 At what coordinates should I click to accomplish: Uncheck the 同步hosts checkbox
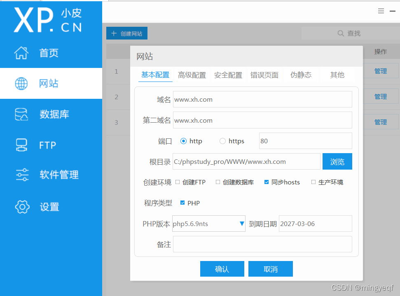[267, 182]
